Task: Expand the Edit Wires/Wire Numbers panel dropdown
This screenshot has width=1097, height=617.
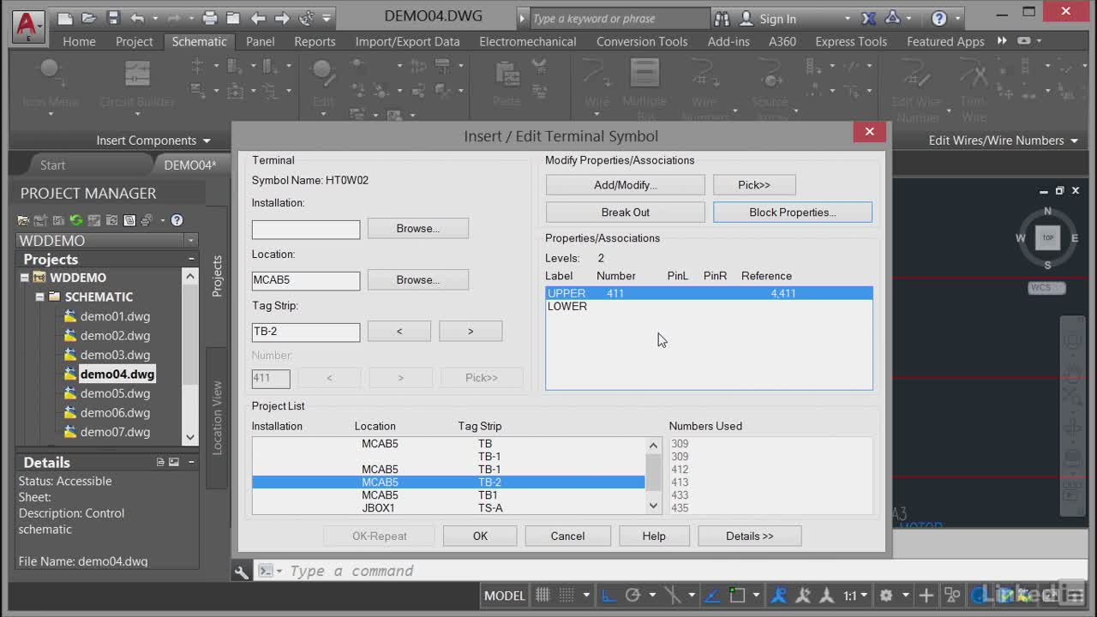Action: pyautogui.click(x=1072, y=141)
